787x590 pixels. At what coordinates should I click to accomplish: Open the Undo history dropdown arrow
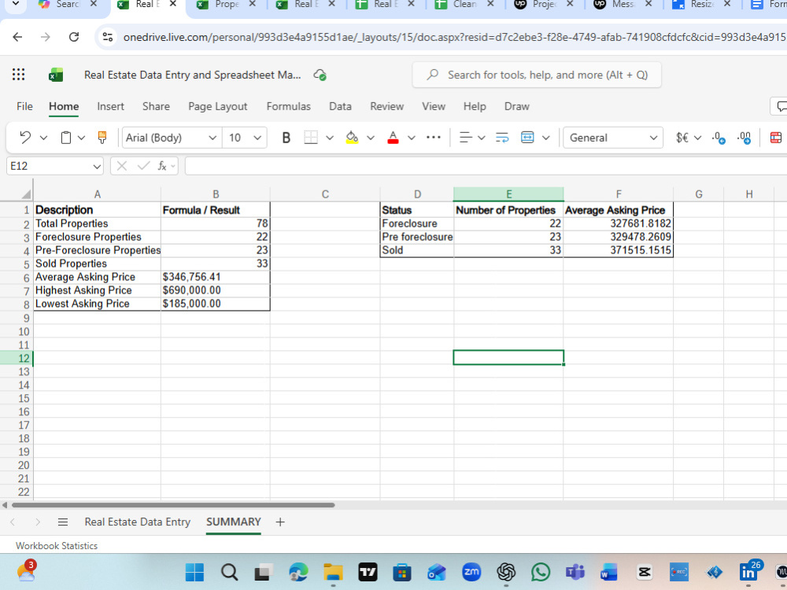[43, 138]
